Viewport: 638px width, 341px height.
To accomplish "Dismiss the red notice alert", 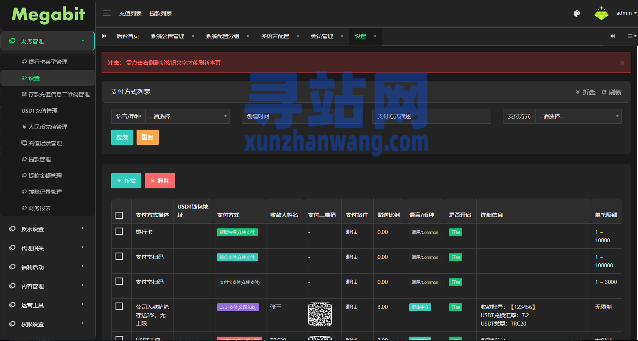I will (622, 63).
